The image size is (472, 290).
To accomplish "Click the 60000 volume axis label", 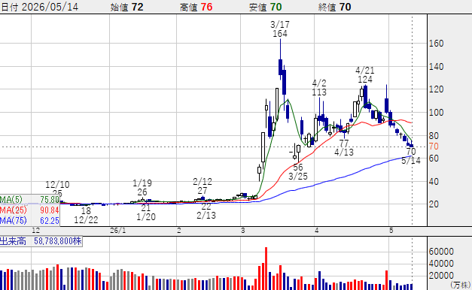I will click(441, 252).
